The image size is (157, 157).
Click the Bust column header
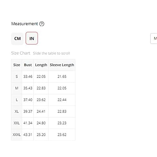[x=28, y=65]
